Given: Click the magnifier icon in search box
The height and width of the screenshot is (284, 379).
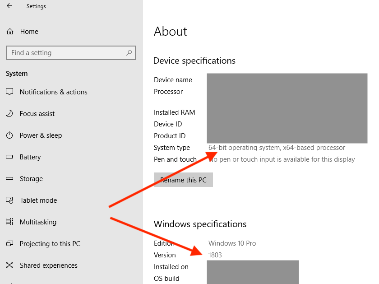Looking at the screenshot, I should 129,53.
